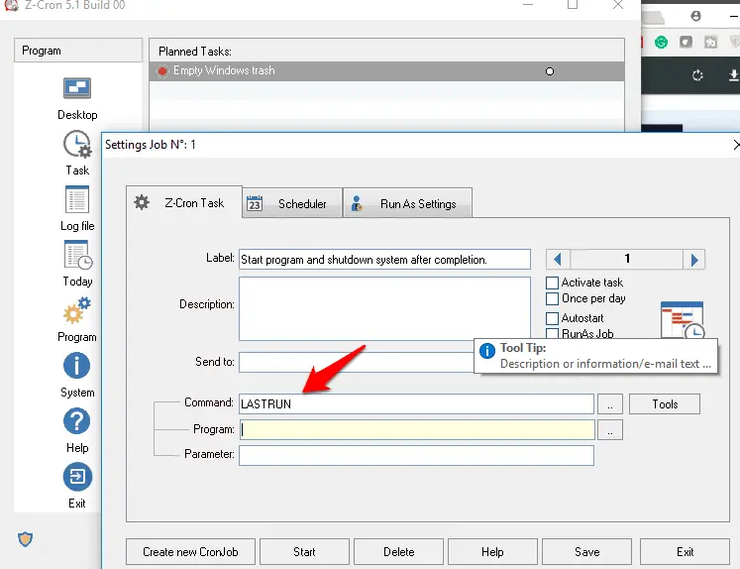Viewport: 740px width, 569px height.
Task: Click the Help button at bottom
Action: tap(492, 551)
